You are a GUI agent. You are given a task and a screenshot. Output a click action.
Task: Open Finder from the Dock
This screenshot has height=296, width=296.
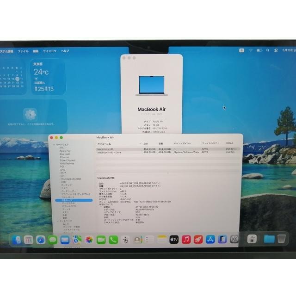[17, 240]
